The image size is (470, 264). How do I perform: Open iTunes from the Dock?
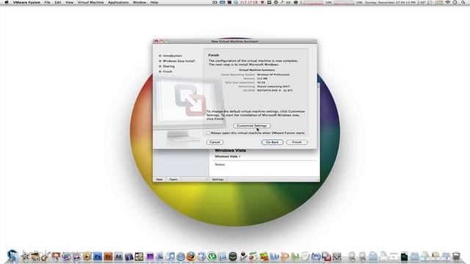[170, 257]
